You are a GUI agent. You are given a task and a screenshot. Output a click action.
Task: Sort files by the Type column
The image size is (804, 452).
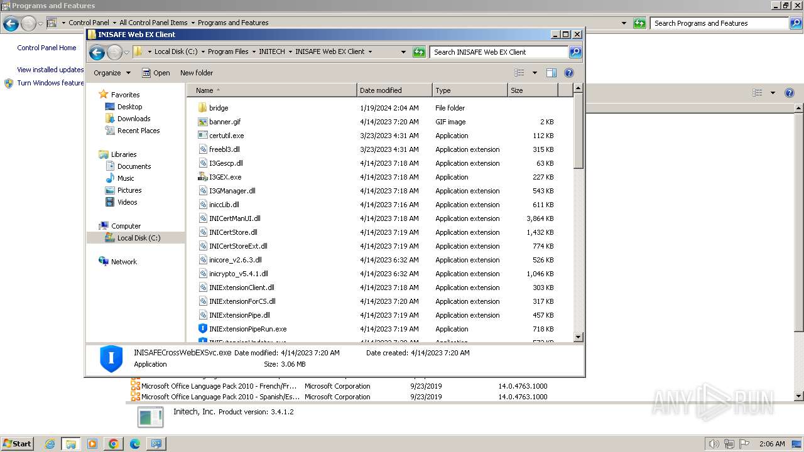tap(470, 90)
